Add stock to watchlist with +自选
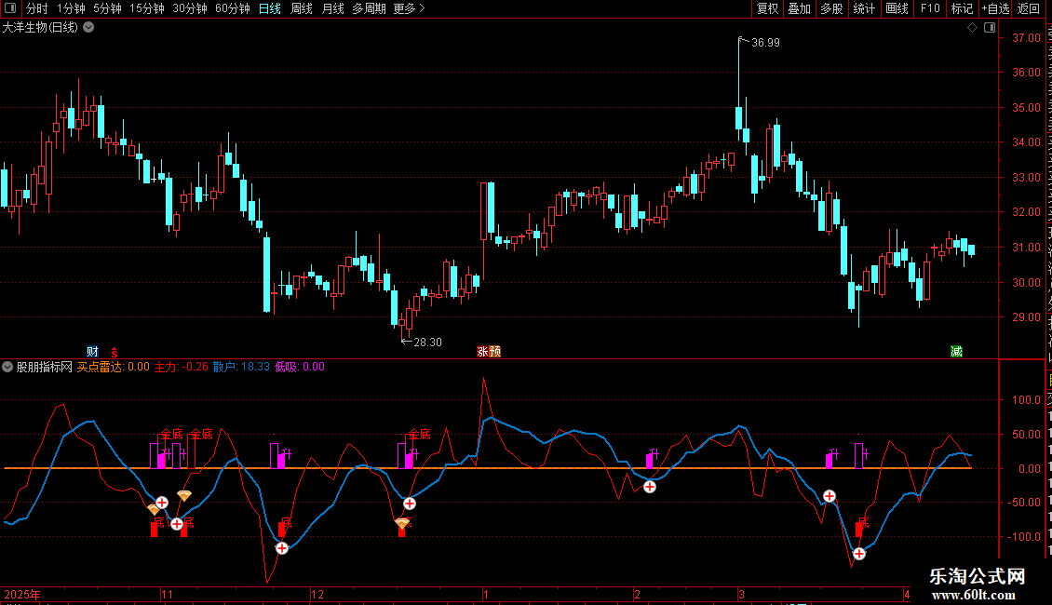Screen dimensions: 1052x605 coord(995,8)
